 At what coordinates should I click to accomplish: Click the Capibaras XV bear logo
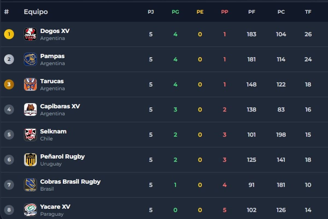pos(30,109)
